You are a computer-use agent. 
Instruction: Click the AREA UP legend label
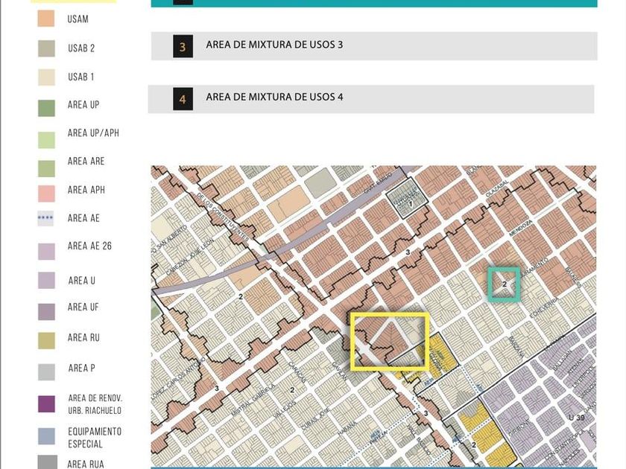pos(83,105)
